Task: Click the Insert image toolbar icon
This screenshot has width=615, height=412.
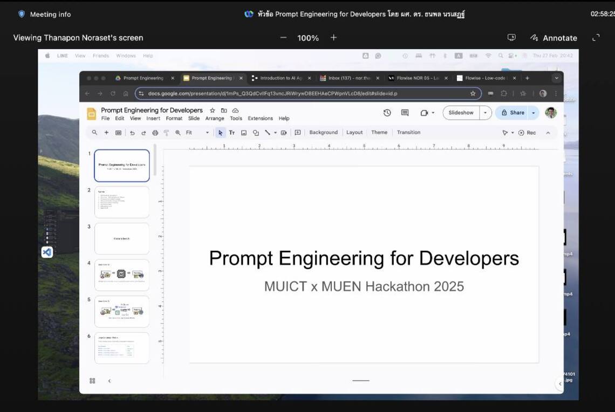Action: [244, 133]
